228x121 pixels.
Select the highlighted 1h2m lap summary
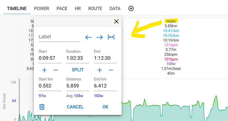[x=171, y=21]
